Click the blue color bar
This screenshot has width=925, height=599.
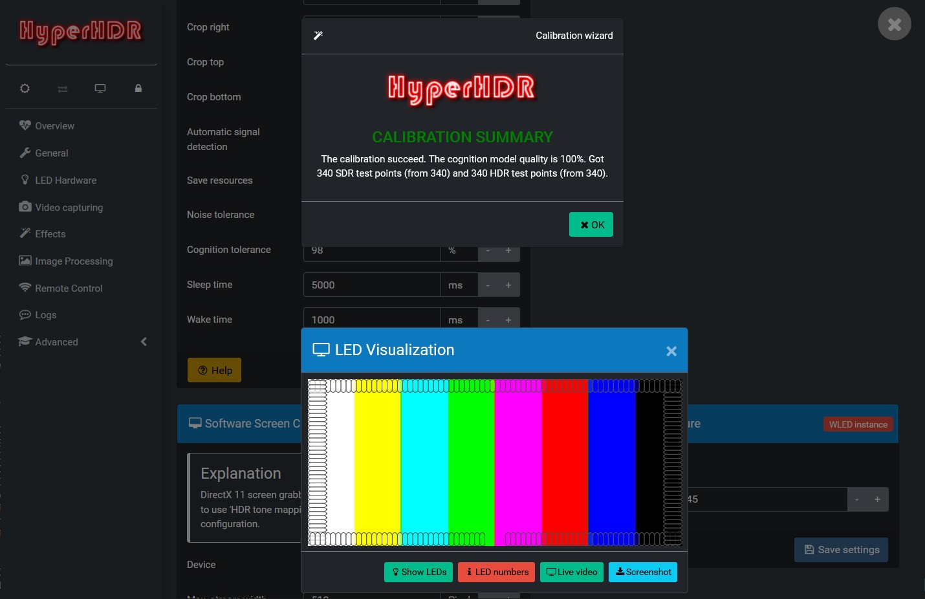612,463
